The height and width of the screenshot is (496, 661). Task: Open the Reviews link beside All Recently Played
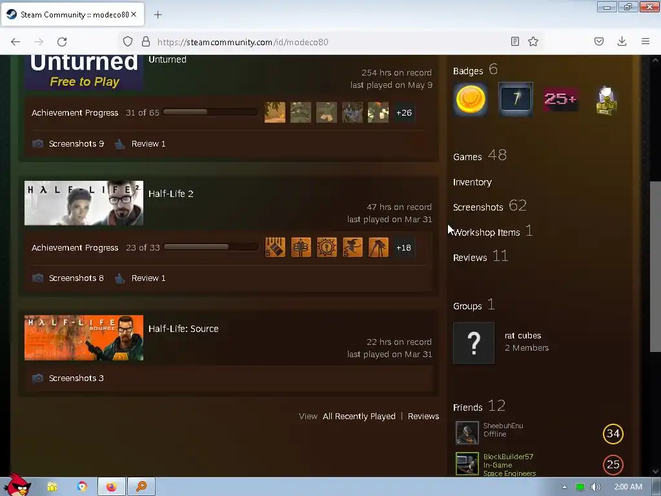coord(423,417)
